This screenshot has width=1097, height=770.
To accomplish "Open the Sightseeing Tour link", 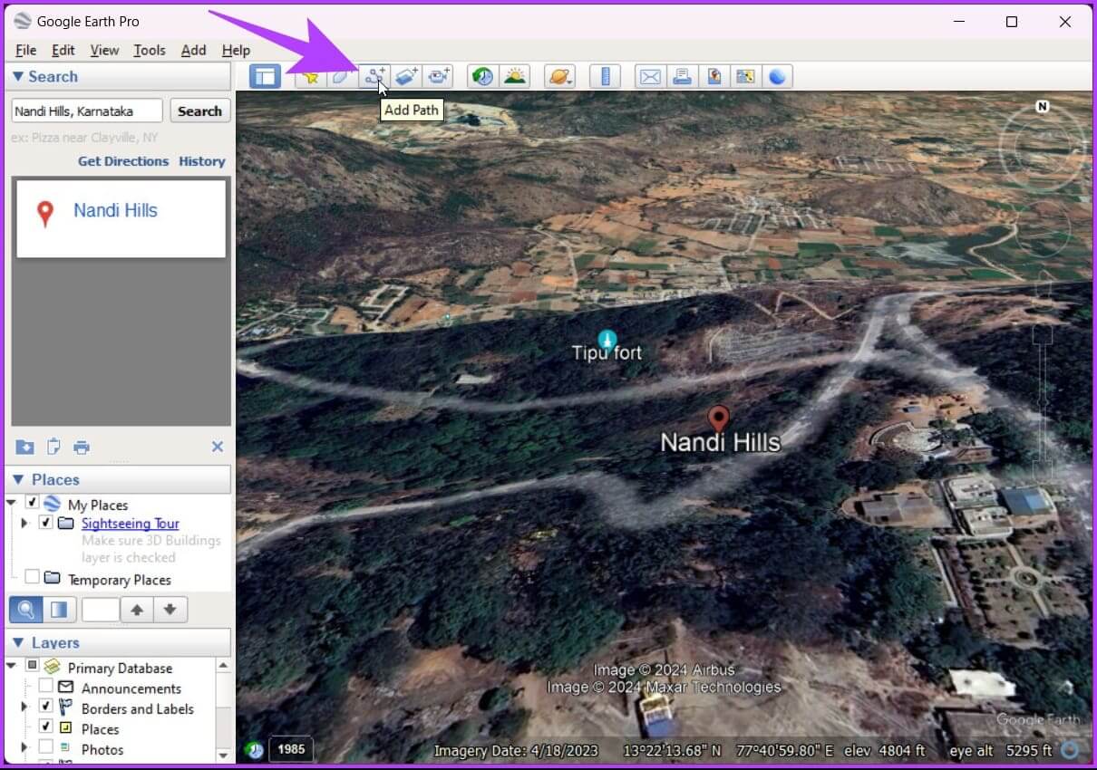I will (131, 524).
